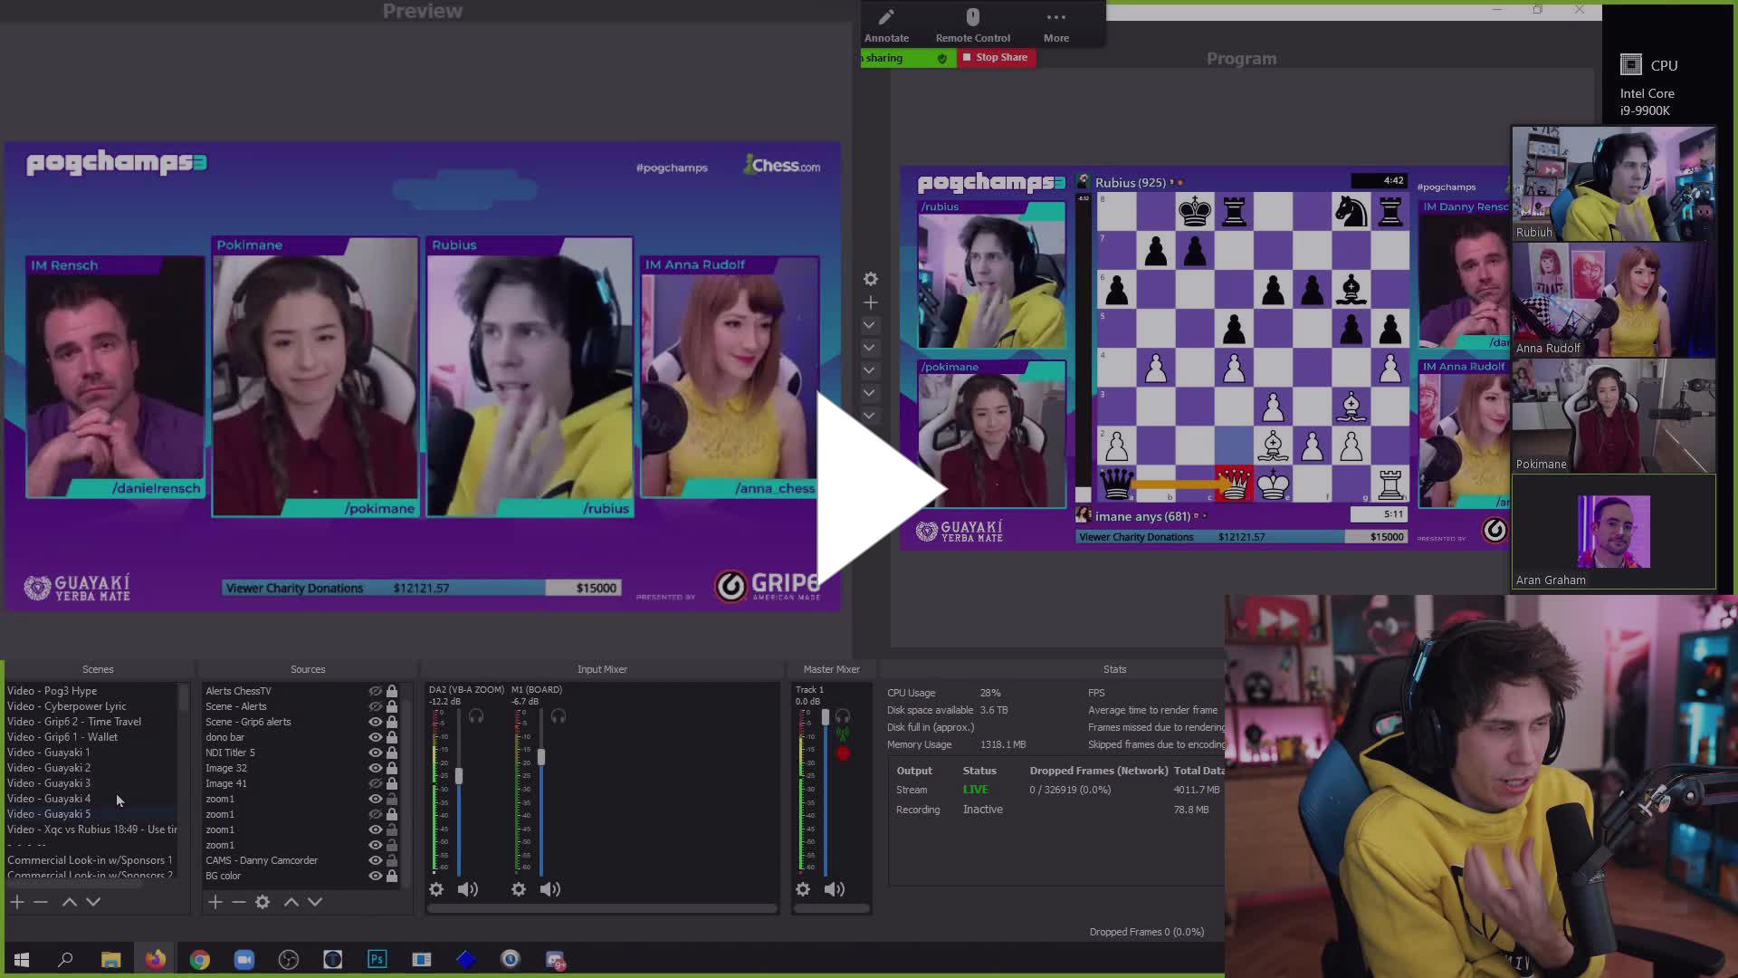This screenshot has height=978, width=1738.
Task: Select the Rubiuh participant video thumbnail
Action: click(1613, 184)
